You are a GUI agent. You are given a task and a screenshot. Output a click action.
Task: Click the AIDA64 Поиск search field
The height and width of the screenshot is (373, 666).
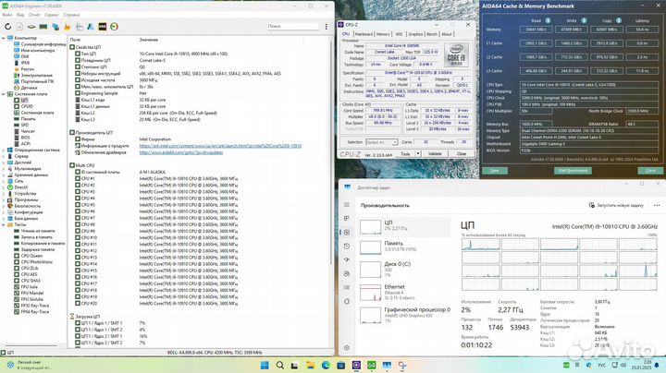(293, 26)
